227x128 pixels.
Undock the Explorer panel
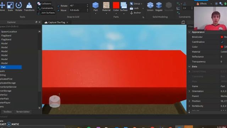[x=36, y=22]
